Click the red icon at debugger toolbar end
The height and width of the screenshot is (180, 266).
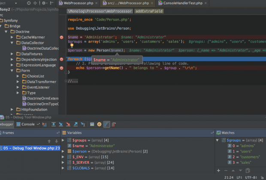point(114,124)
